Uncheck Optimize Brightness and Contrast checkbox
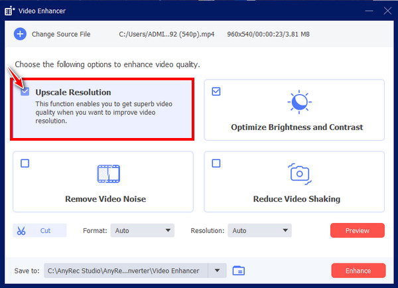Screen dimensions: 398x288 click(216, 92)
